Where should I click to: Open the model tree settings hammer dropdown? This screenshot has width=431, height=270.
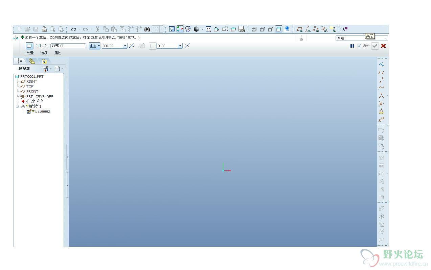click(47, 69)
